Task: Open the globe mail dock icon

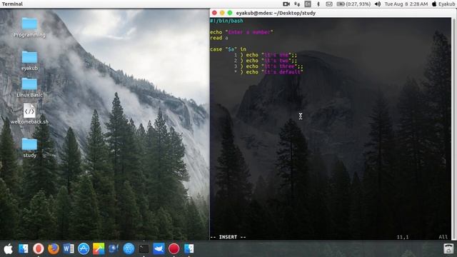Action: 114,249
